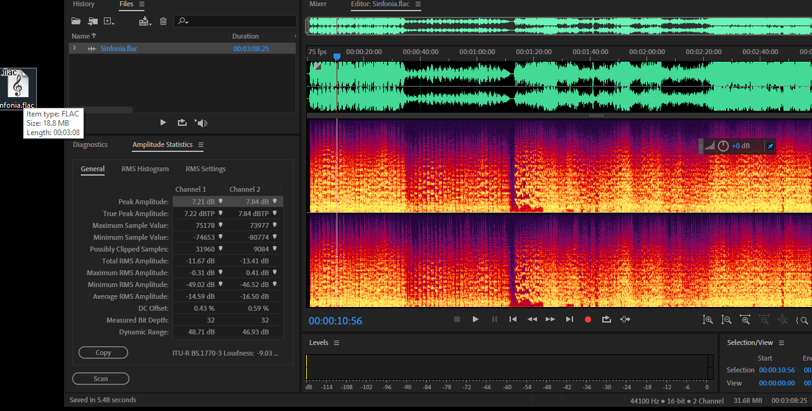Click Zoom In Amplitude icon
The image size is (812, 411).
point(707,319)
